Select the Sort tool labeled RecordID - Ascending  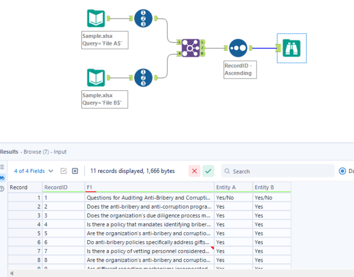(237, 47)
